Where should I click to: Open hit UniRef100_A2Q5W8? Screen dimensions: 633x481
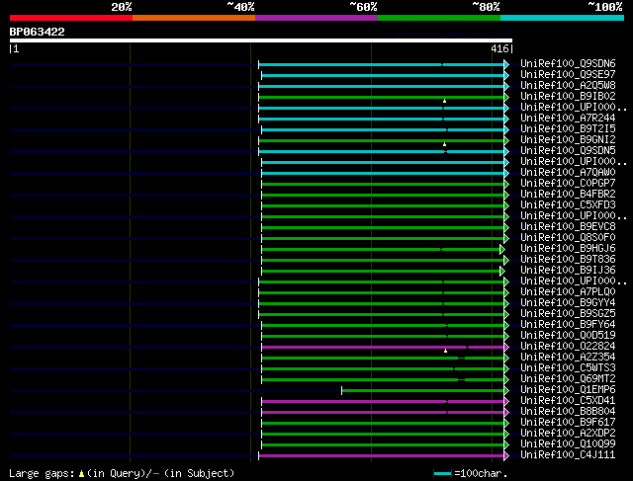coord(568,86)
